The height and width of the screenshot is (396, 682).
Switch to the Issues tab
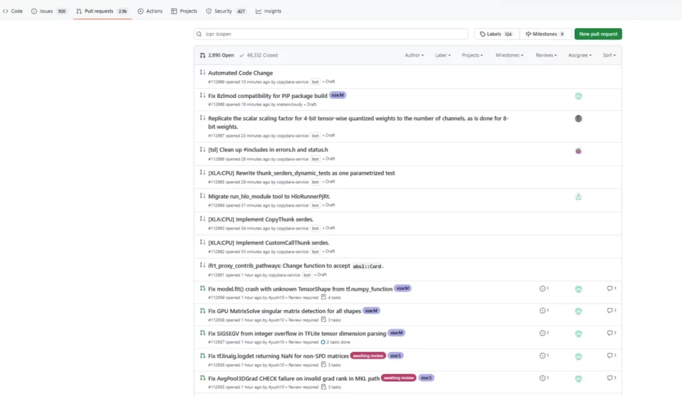tap(45, 11)
